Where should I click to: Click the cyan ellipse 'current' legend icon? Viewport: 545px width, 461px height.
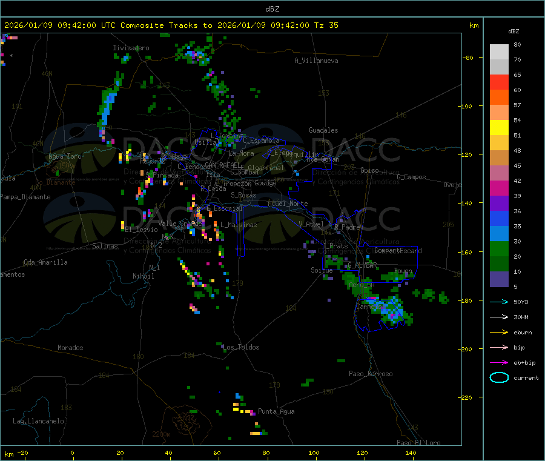[x=499, y=377]
